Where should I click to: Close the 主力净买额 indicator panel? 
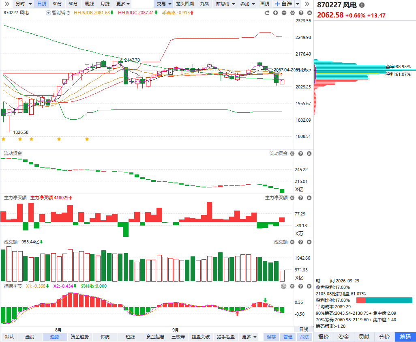[309, 198]
